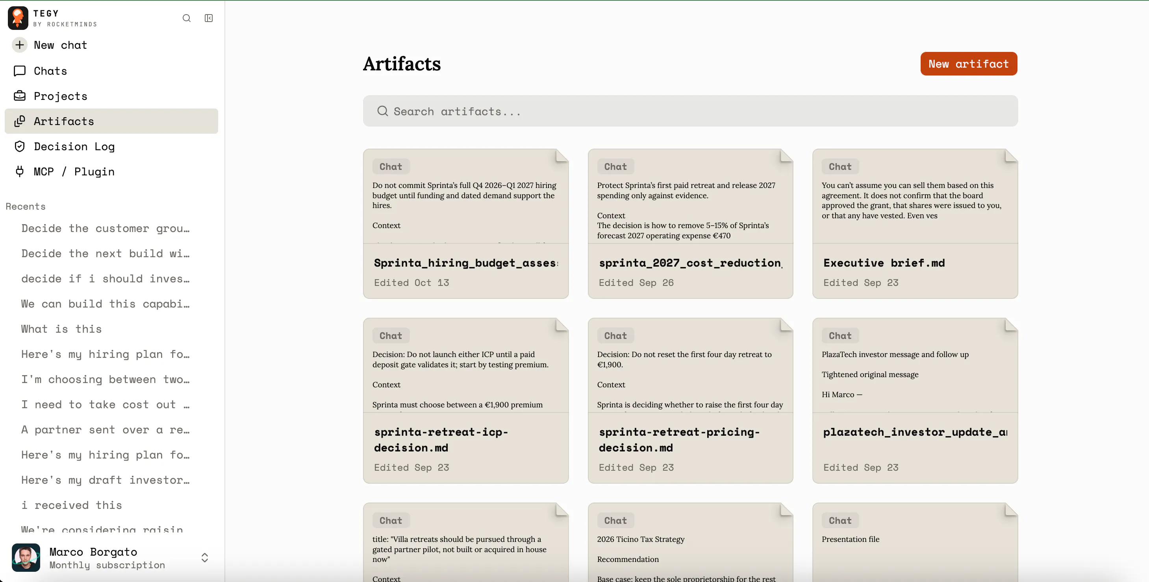Open sidebar search magnifier icon

click(x=186, y=18)
